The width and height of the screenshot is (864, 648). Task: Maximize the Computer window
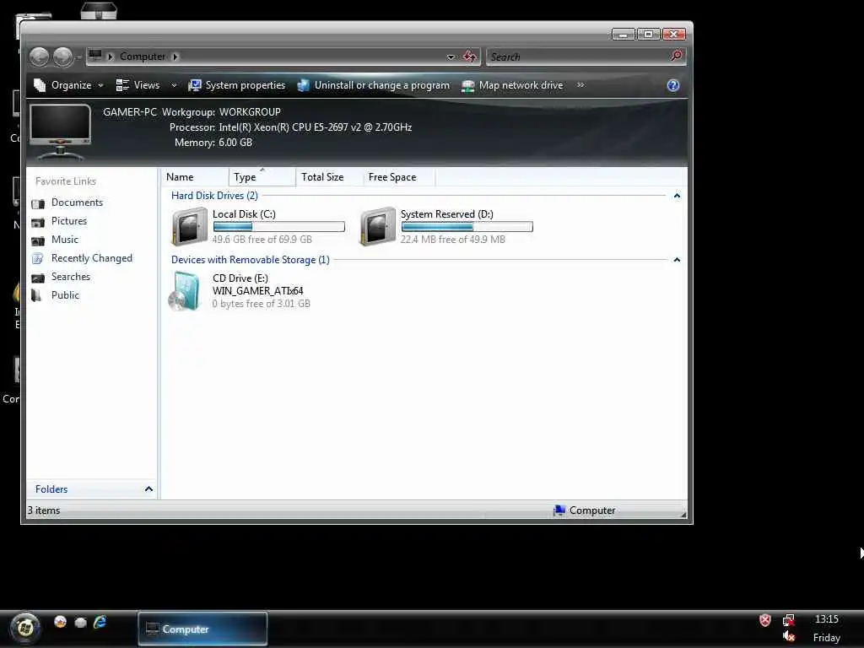649,34
